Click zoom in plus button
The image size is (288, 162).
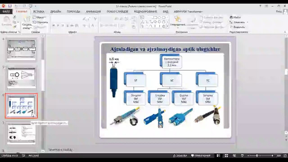(x=272, y=156)
